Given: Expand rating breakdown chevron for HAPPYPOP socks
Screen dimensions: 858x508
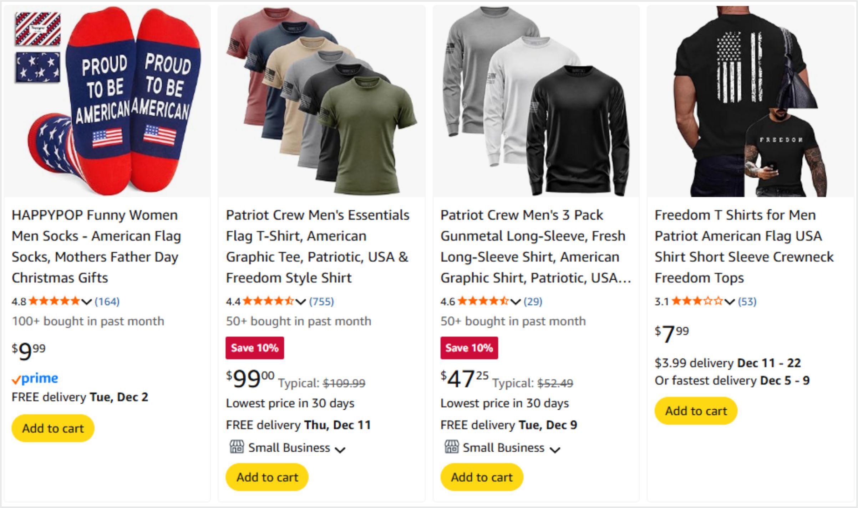Looking at the screenshot, I should pyautogui.click(x=87, y=302).
